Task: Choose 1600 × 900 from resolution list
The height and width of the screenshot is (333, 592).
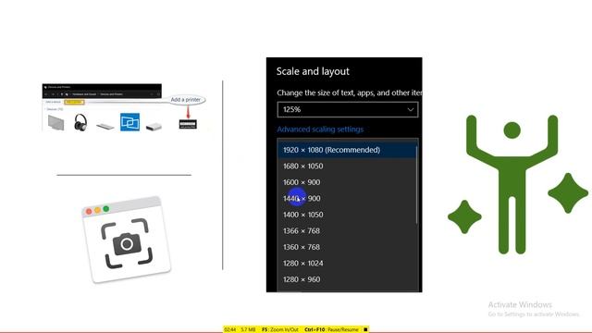Action: [348, 182]
